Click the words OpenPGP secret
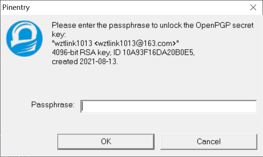263x157 pixels. 225,25
